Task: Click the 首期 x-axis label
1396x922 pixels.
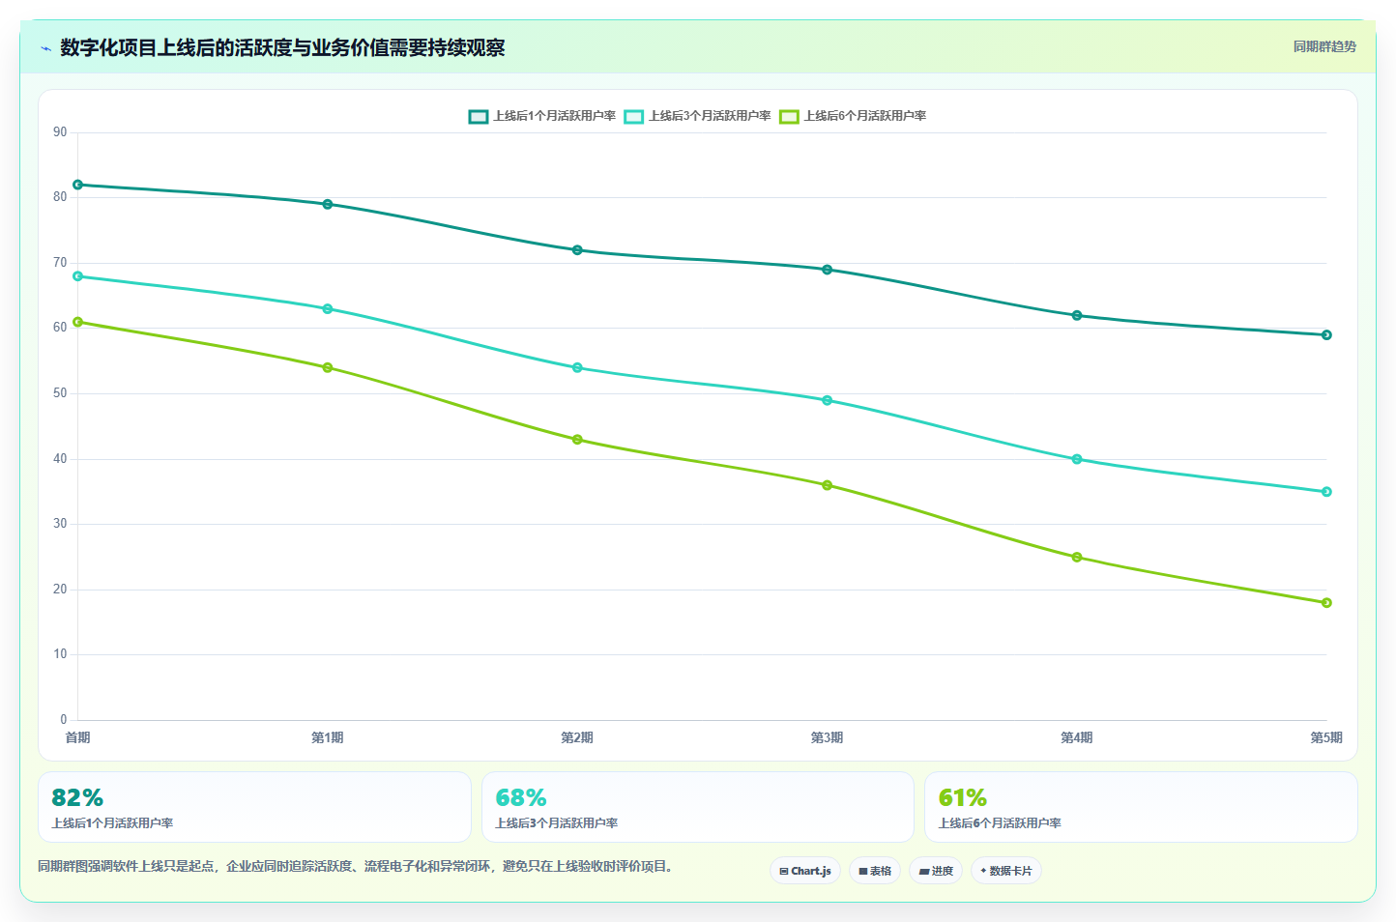Action: (x=78, y=737)
